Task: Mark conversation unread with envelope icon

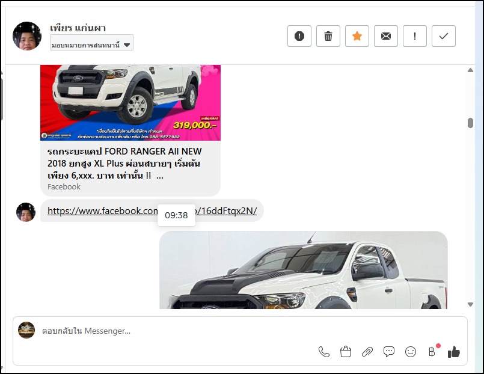Action: (x=386, y=36)
